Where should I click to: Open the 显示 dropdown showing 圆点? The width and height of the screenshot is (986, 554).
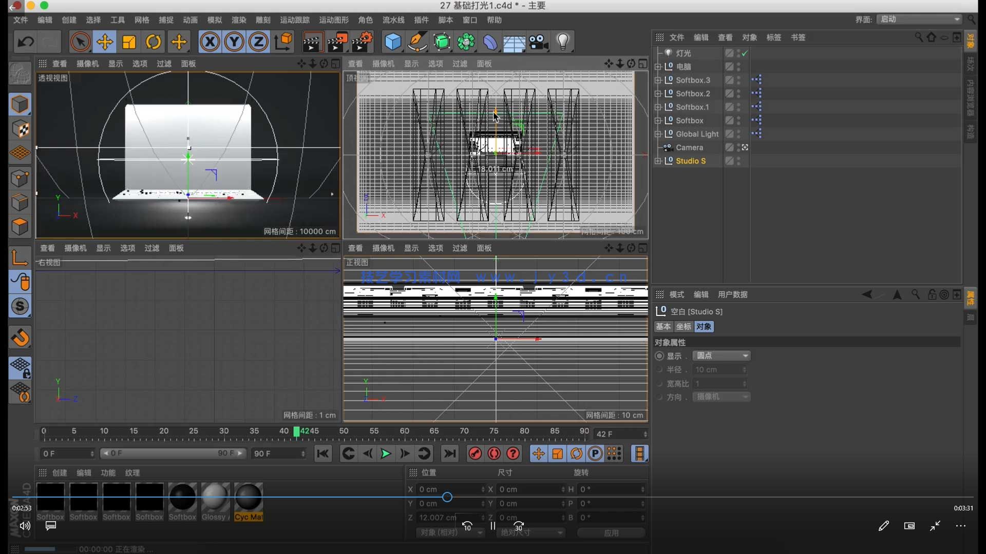pyautogui.click(x=721, y=355)
